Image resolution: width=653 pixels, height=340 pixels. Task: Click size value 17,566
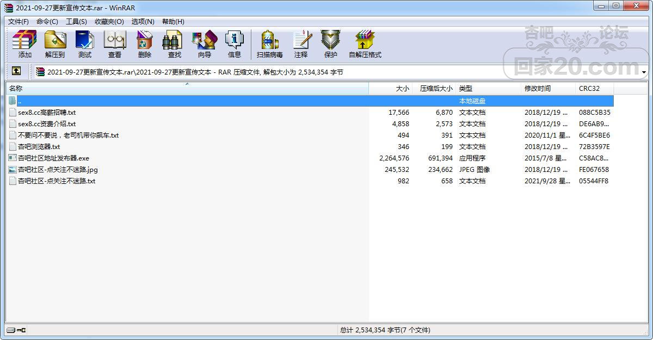pyautogui.click(x=399, y=112)
